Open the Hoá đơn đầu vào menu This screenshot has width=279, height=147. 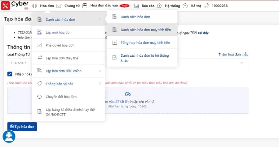click(104, 6)
